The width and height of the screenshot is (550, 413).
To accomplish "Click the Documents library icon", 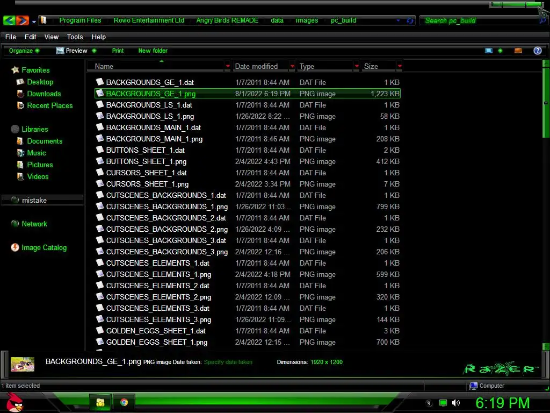I will pyautogui.click(x=20, y=141).
